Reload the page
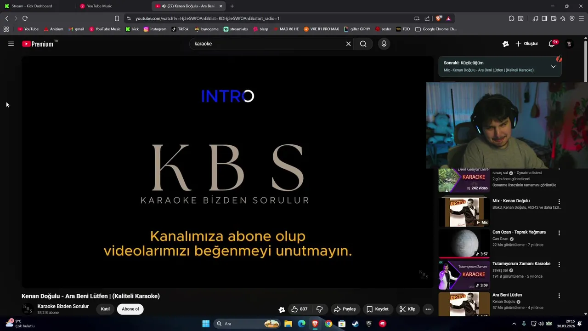The width and height of the screenshot is (588, 331). point(25,18)
